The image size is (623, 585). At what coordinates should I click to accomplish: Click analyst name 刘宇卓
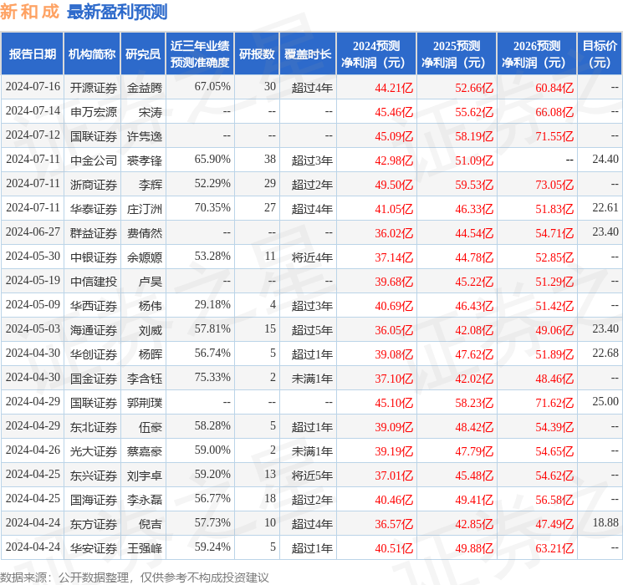click(145, 476)
